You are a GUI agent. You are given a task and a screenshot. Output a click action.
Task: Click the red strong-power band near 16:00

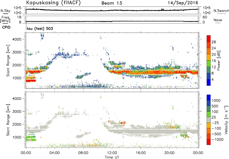click(x=141, y=73)
